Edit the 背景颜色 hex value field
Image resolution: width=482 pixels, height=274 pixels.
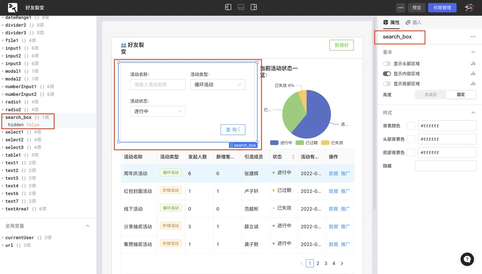pyautogui.click(x=447, y=126)
